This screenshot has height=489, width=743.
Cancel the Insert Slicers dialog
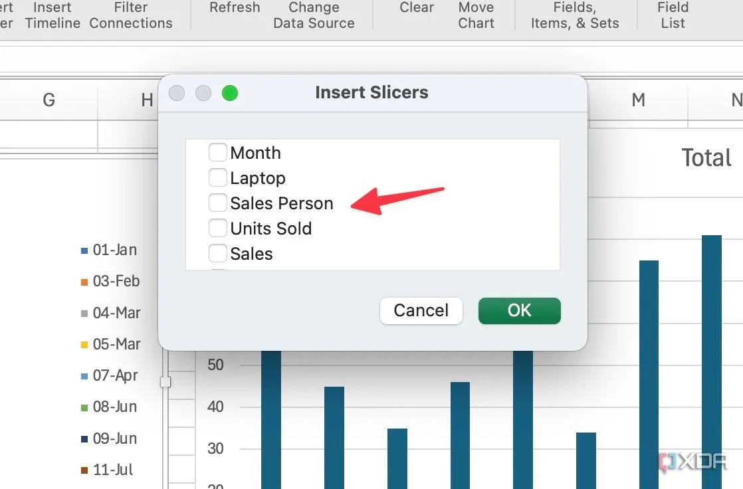pos(421,310)
